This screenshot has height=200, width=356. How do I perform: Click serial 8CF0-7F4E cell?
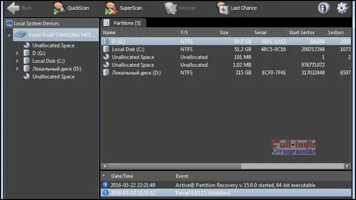(273, 72)
